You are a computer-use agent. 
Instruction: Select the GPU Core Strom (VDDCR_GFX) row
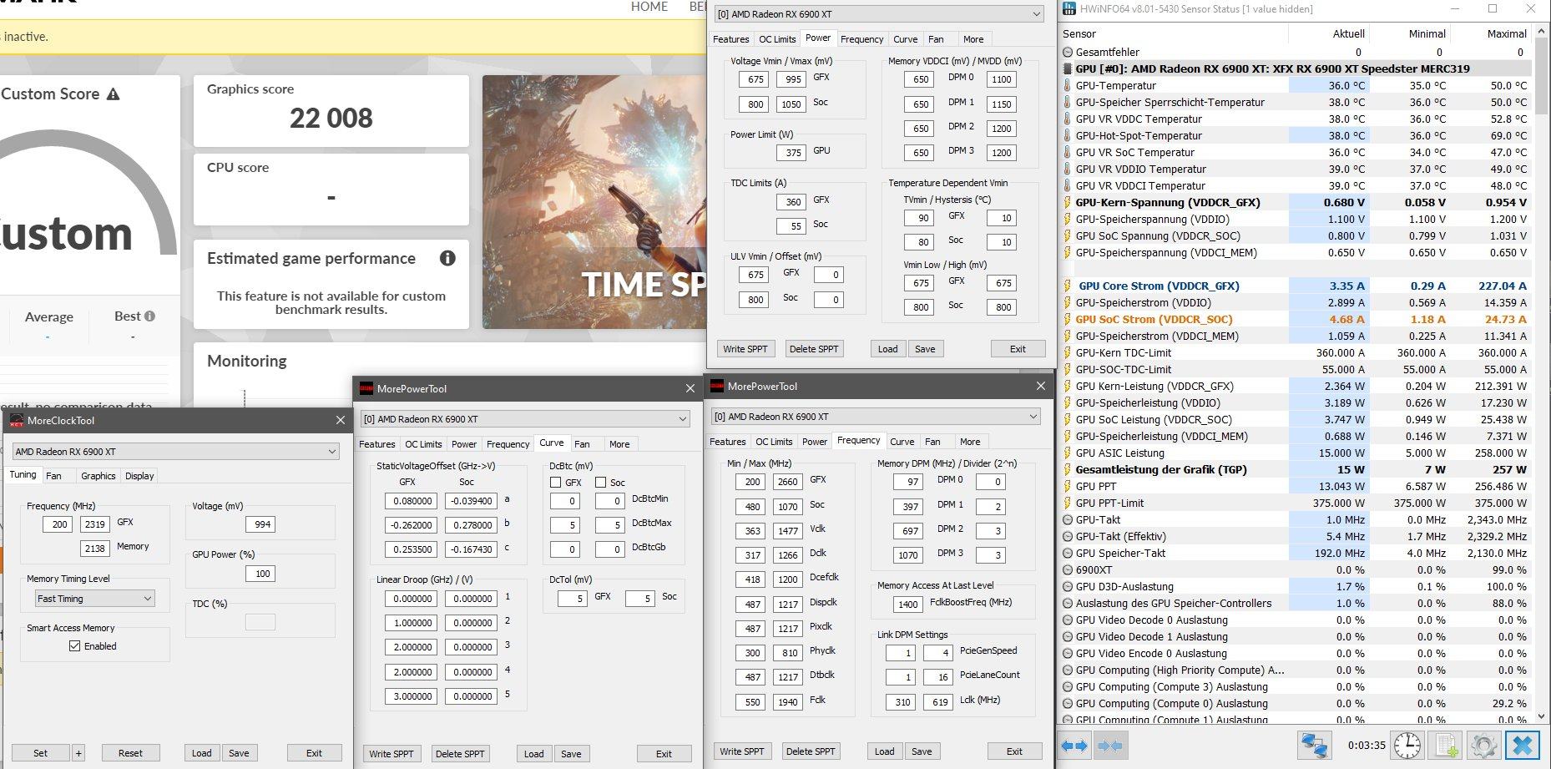pyautogui.click(x=1297, y=286)
